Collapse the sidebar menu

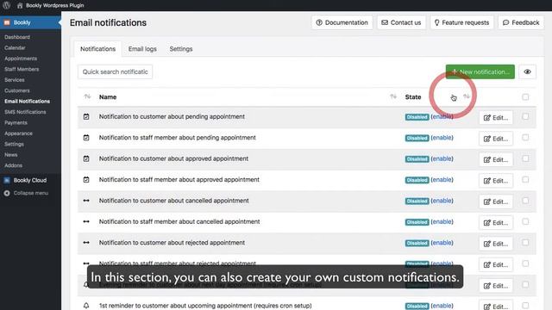26,193
